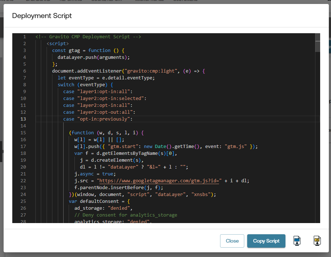Click the Copy Script button
The height and width of the screenshot is (257, 331).
click(x=266, y=241)
